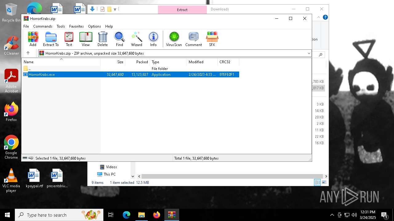Viewport: 394px width, 221px height.
Task: Open the Tools menu
Action: 61,26
